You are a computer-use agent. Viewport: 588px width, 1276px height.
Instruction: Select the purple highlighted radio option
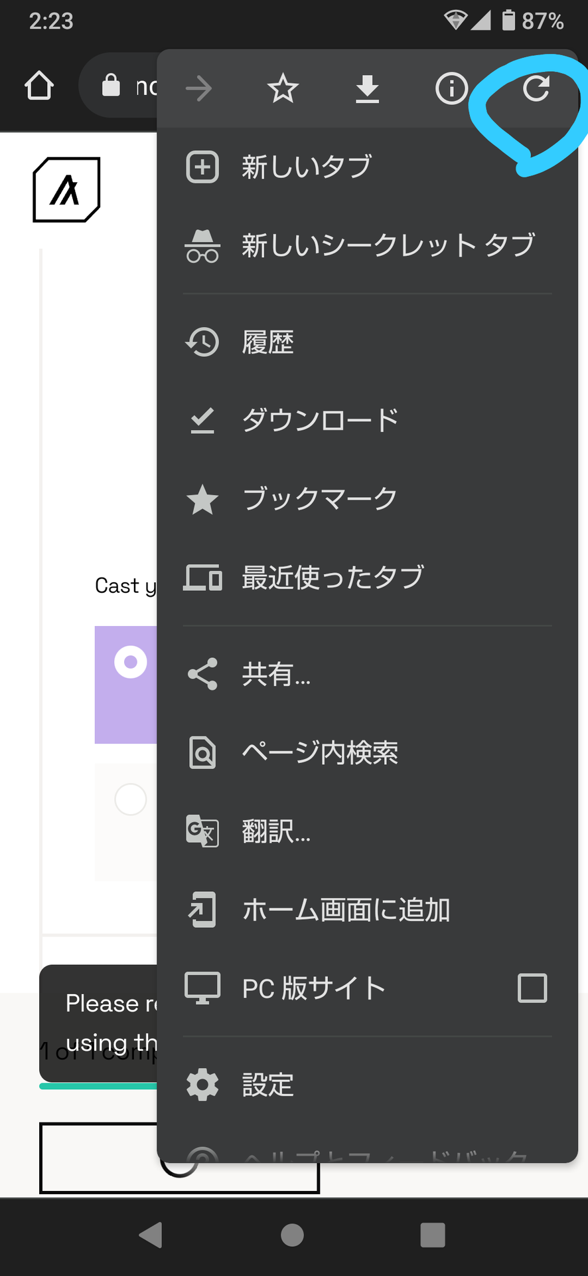(131, 662)
